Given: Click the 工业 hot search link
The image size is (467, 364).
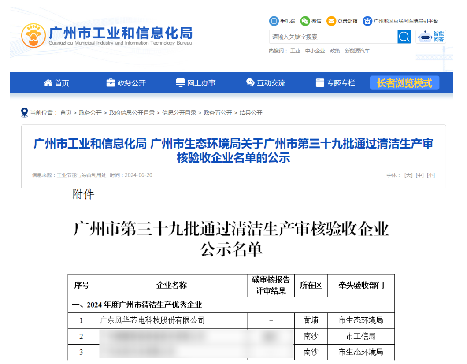Looking at the screenshot, I should click(295, 51).
